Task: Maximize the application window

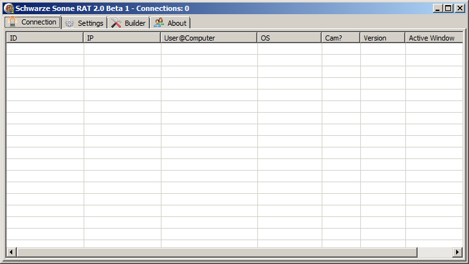Action: (x=448, y=8)
